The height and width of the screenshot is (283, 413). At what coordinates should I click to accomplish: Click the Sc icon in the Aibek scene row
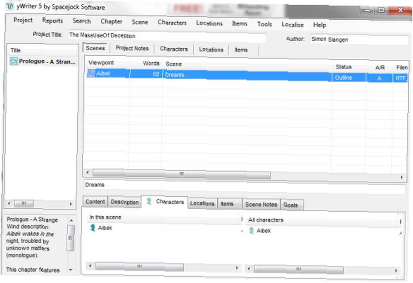91,73
